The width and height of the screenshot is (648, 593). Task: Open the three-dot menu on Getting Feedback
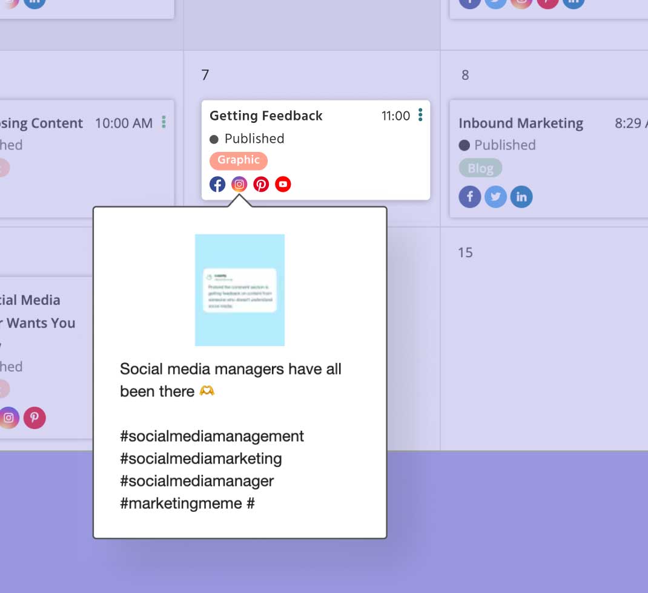[x=420, y=115]
